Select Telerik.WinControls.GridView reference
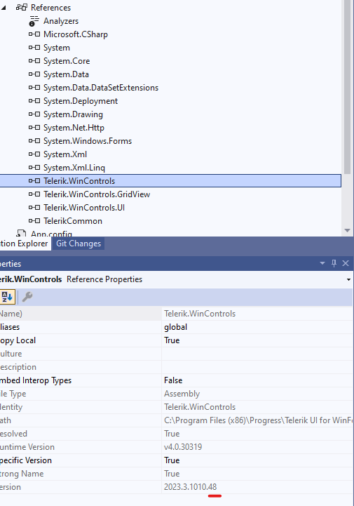Viewport: 354px width, 506px height. [x=97, y=194]
